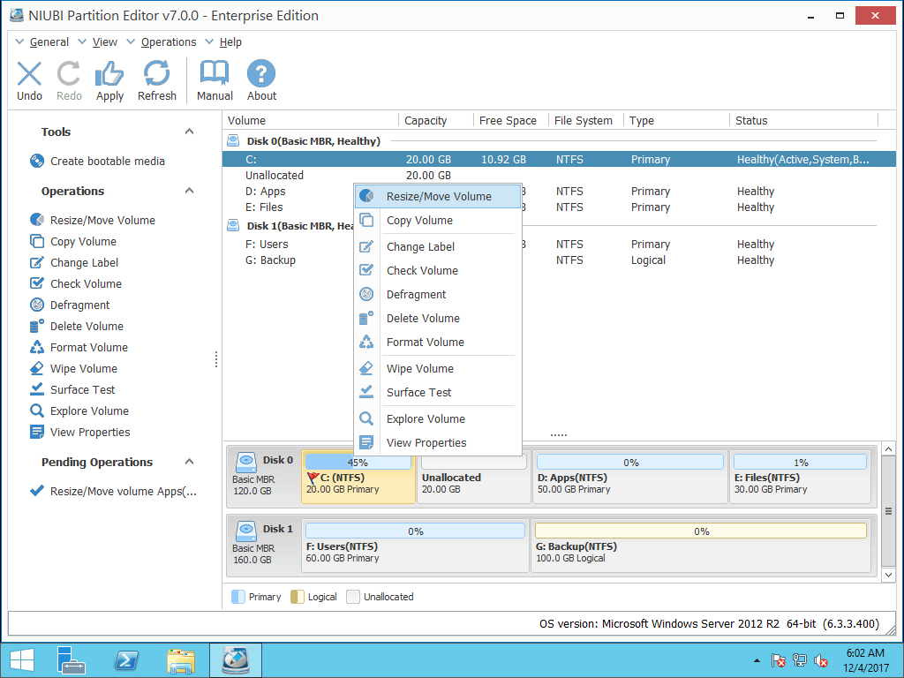Select E: Files partition block in disk map
904x678 pixels.
coord(800,477)
